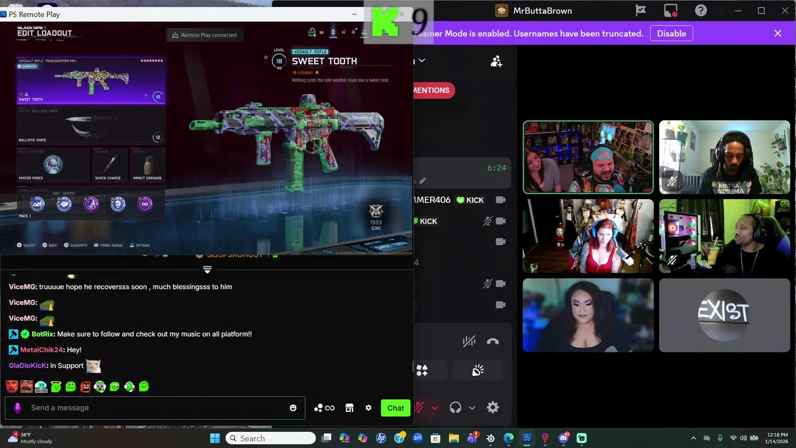796x448 pixels.
Task: Insert the red angry block emote
Action: 85,386
